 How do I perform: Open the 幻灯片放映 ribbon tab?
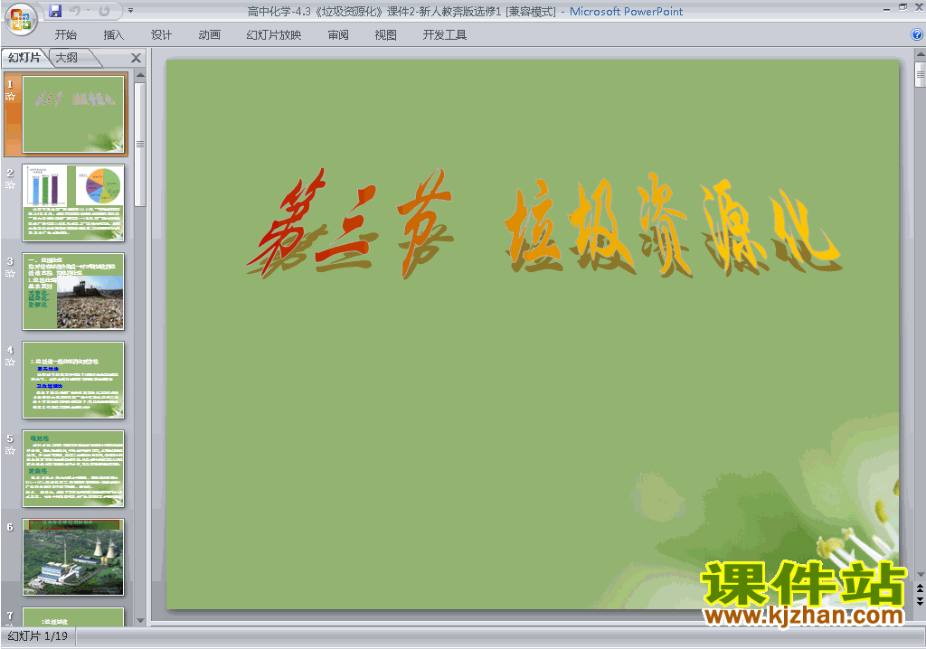(x=273, y=35)
